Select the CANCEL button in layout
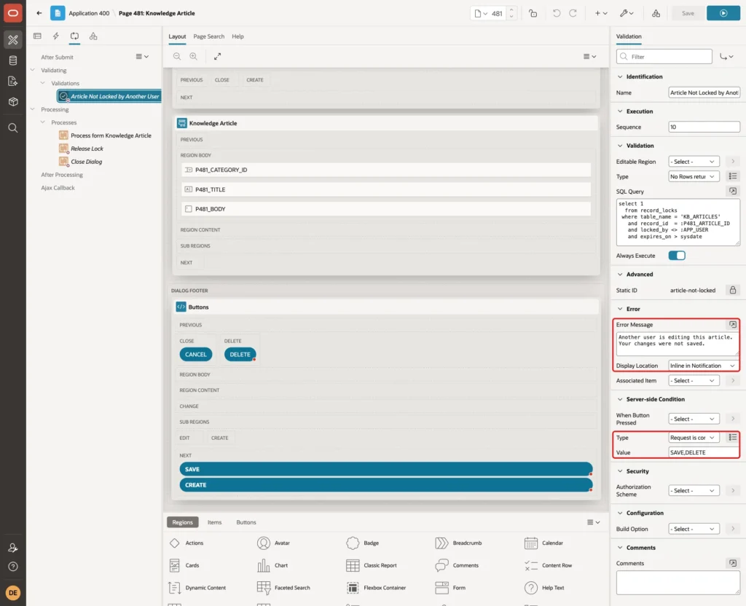 pyautogui.click(x=195, y=355)
